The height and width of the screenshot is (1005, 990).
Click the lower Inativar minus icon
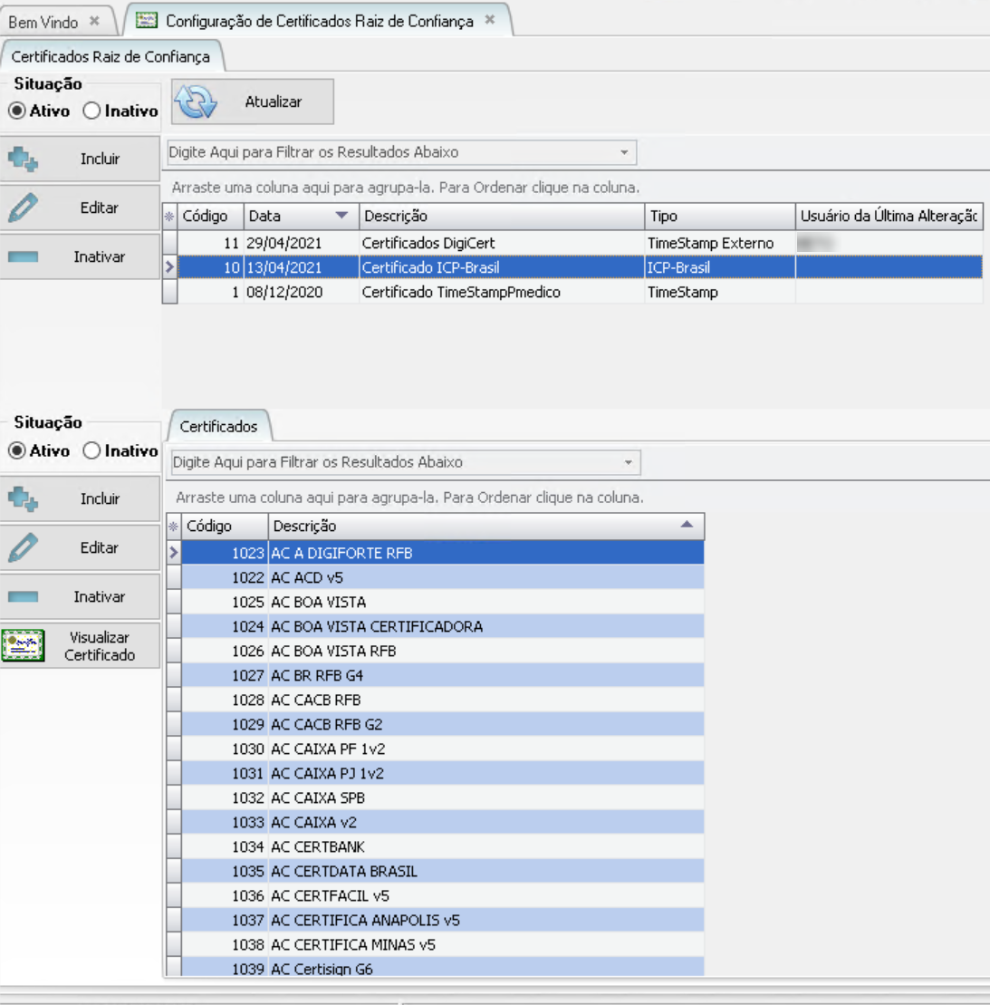(23, 597)
